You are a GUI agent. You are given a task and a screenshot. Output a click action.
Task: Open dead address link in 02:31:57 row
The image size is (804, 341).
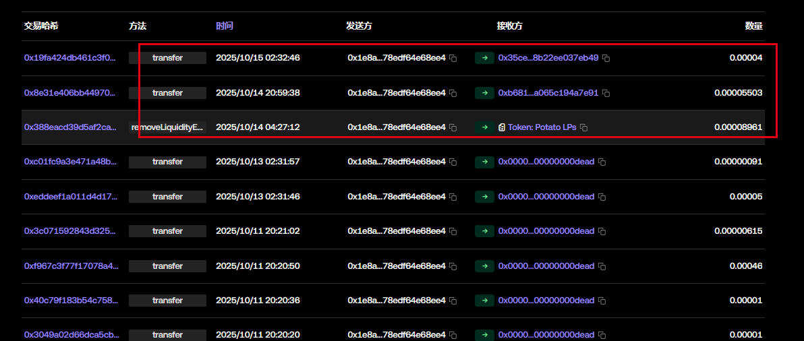click(546, 161)
